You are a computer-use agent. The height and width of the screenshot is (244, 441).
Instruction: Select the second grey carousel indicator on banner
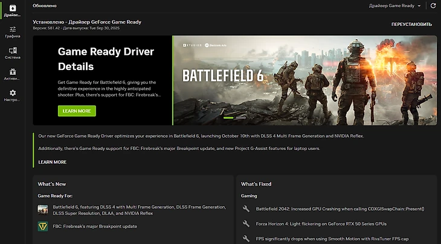pyautogui.click(x=240, y=118)
